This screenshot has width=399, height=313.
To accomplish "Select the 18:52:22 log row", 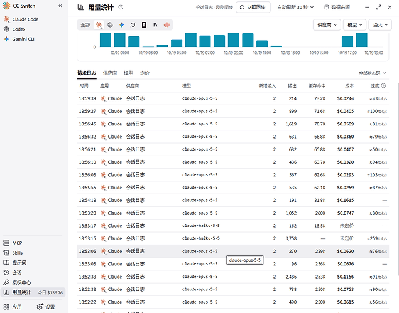I will point(233,302).
